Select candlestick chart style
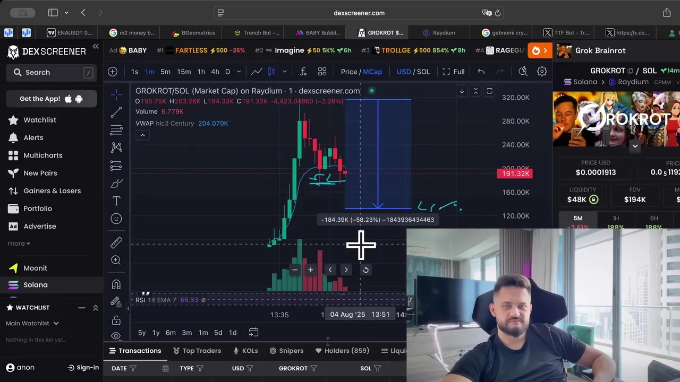The width and height of the screenshot is (680, 382). coord(271,72)
